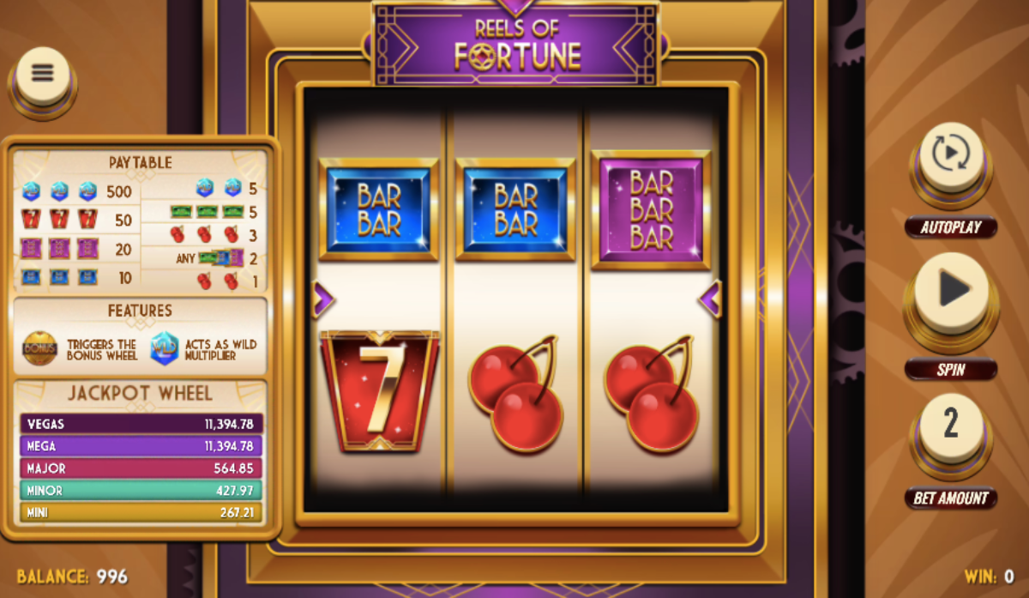This screenshot has height=598, width=1029.
Task: Open the hamburger menu button
Action: [x=42, y=72]
